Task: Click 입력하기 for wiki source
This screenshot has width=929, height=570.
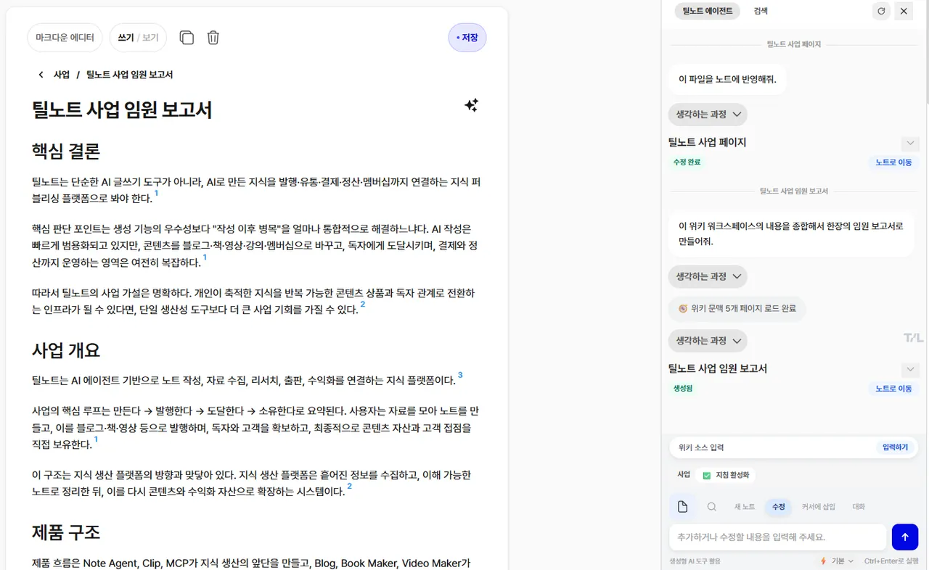Action: (x=895, y=447)
